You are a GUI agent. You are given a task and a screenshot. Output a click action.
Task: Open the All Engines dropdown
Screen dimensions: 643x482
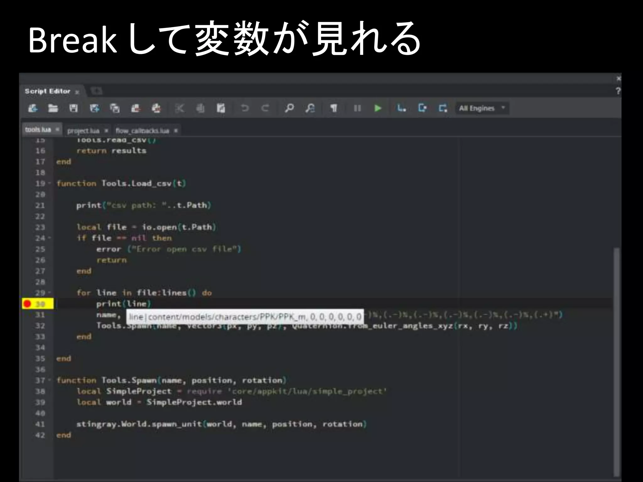coord(482,108)
